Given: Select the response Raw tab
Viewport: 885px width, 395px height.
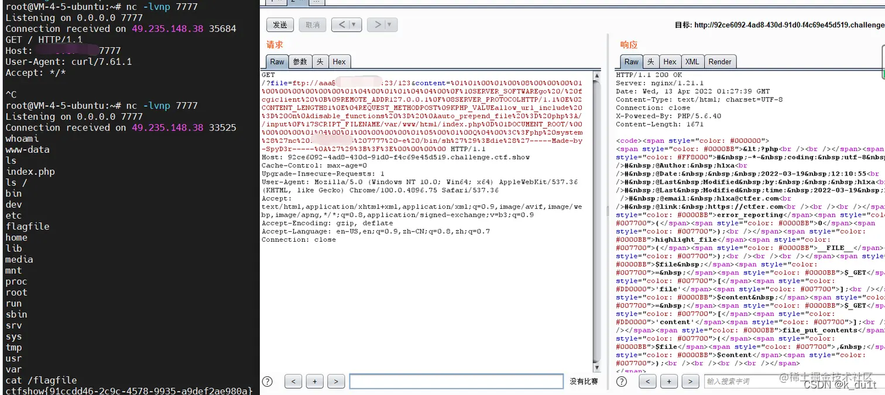Looking at the screenshot, I should [632, 61].
